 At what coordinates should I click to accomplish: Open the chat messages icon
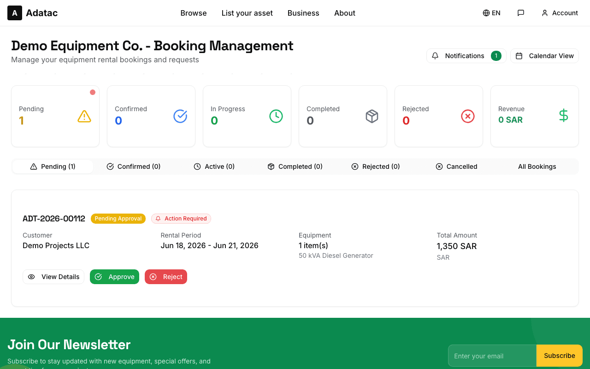coord(521,13)
